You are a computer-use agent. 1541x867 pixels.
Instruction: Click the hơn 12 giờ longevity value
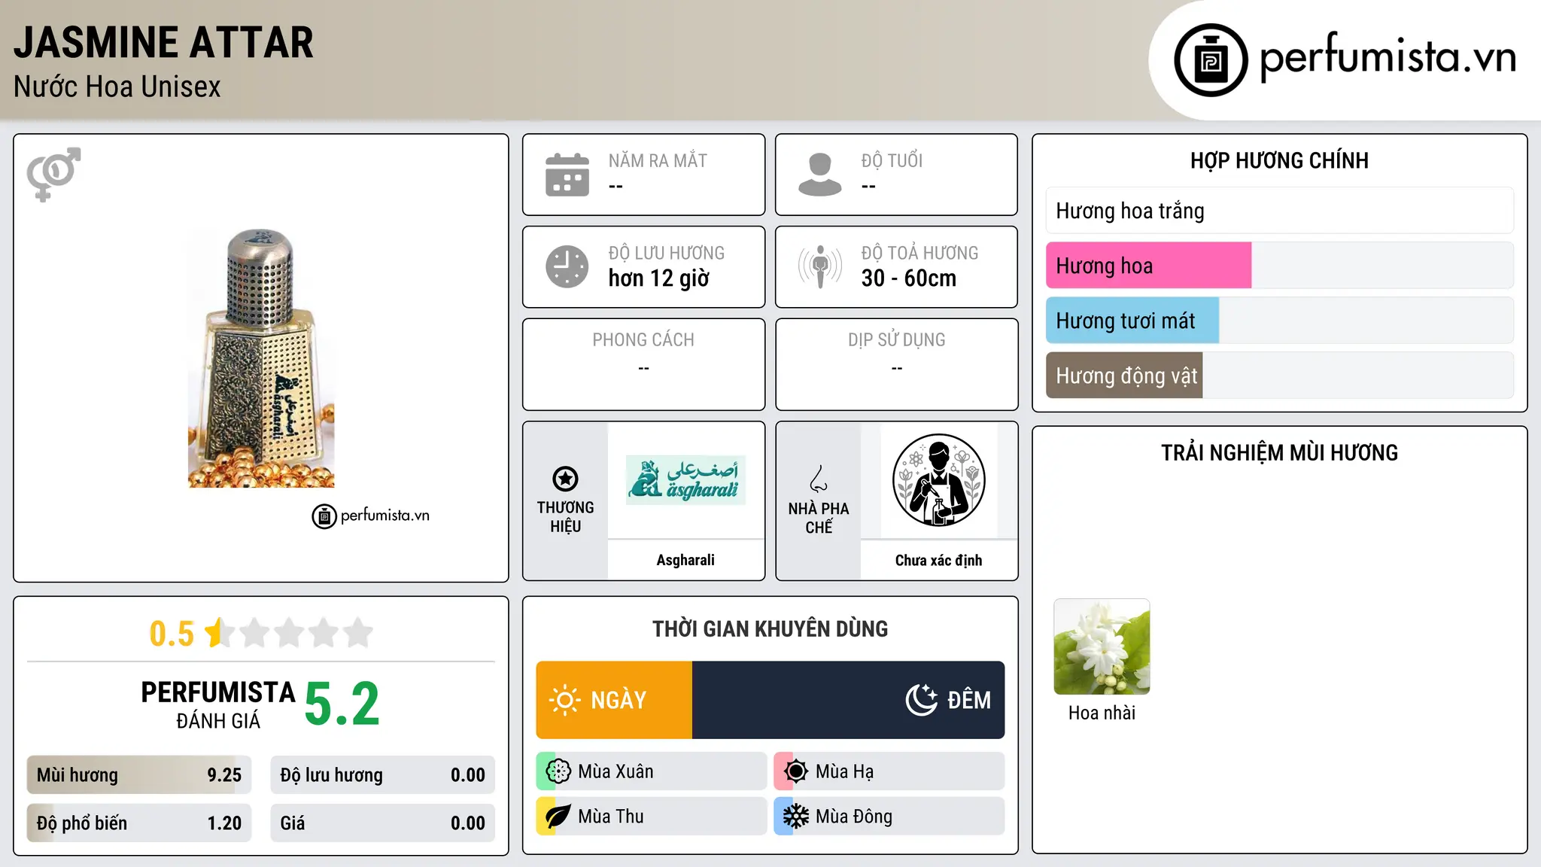point(658,278)
